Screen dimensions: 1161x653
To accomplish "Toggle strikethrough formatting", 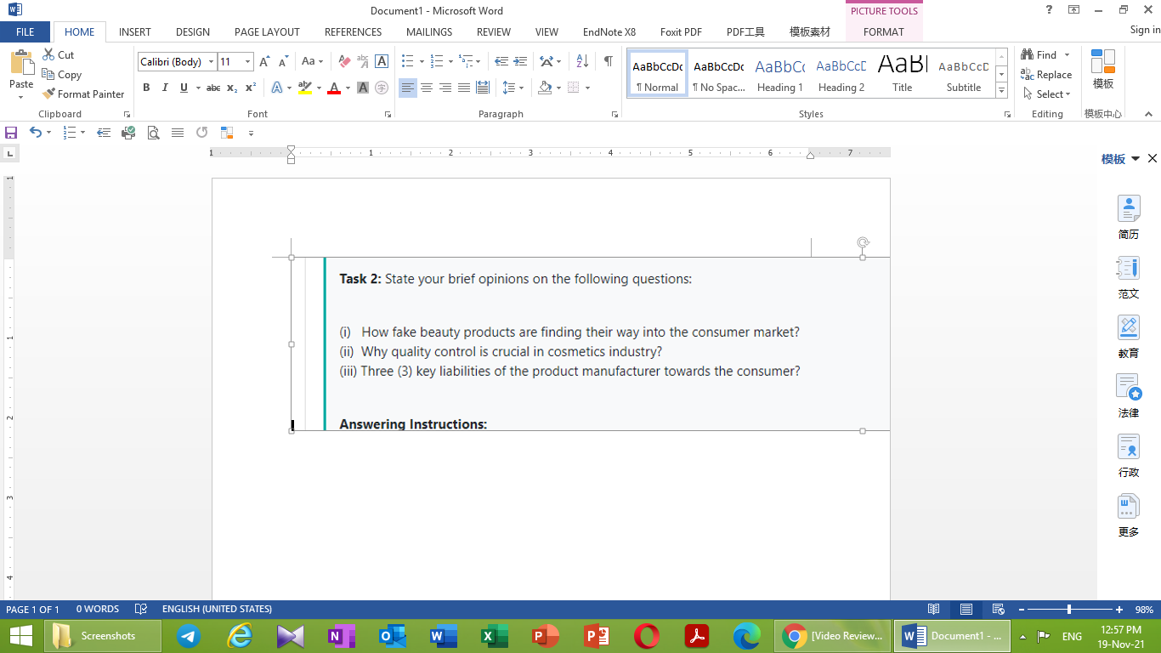I will pos(212,88).
